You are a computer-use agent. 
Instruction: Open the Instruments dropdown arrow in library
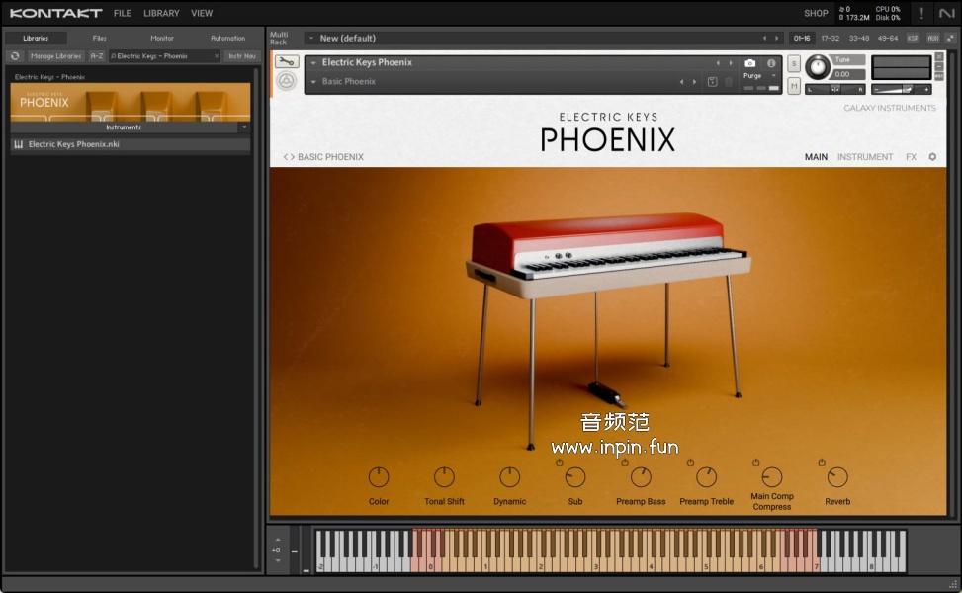[x=244, y=127]
